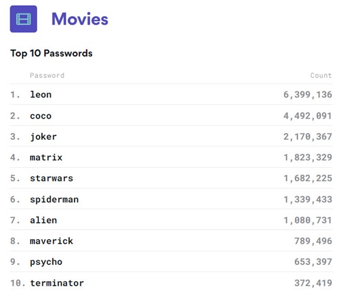Select the maverick password entry
The image size is (341, 296).
52,241
